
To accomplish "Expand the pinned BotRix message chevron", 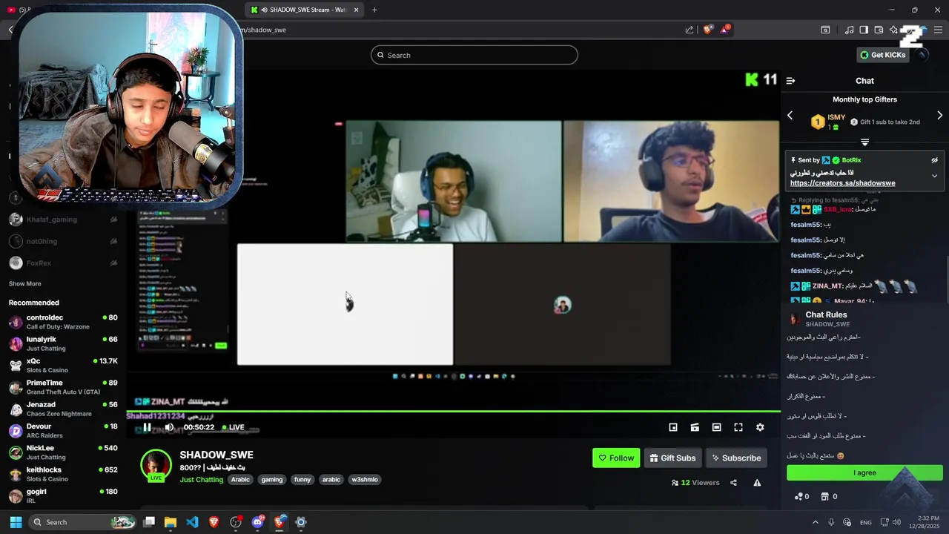I will [x=934, y=177].
